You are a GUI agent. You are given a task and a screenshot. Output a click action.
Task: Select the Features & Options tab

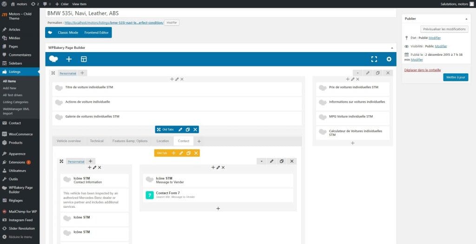(x=130, y=141)
